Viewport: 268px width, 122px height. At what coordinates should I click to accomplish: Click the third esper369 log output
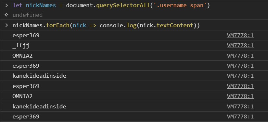26,86
